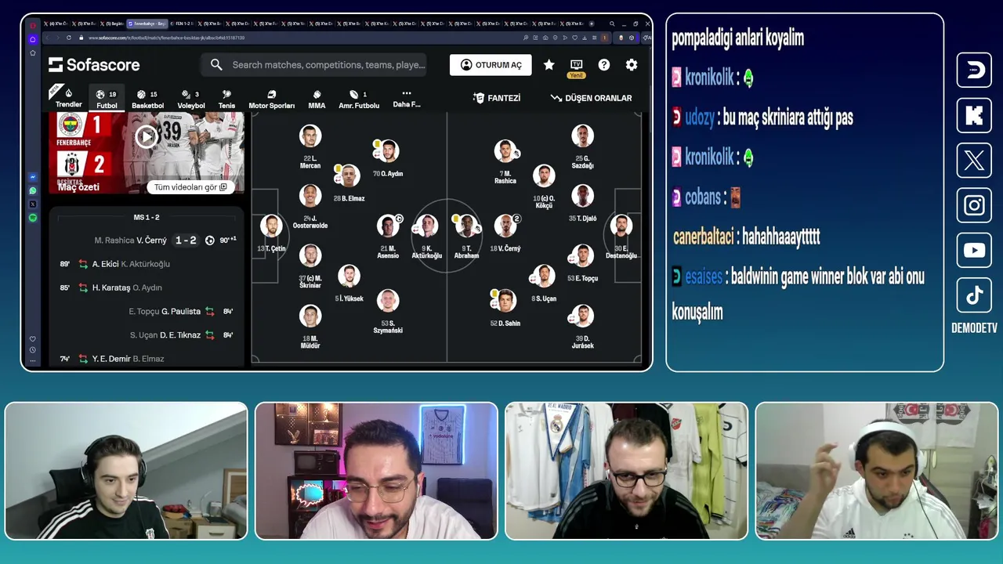Open Spotify in the browser sidebar
This screenshot has width=1003, height=564.
[33, 218]
